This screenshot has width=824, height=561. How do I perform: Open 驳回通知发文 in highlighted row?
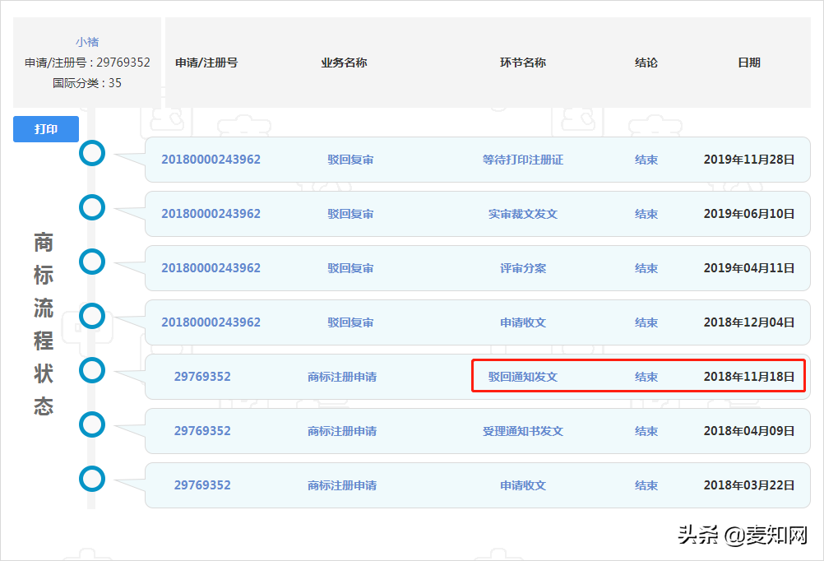pyautogui.click(x=522, y=377)
